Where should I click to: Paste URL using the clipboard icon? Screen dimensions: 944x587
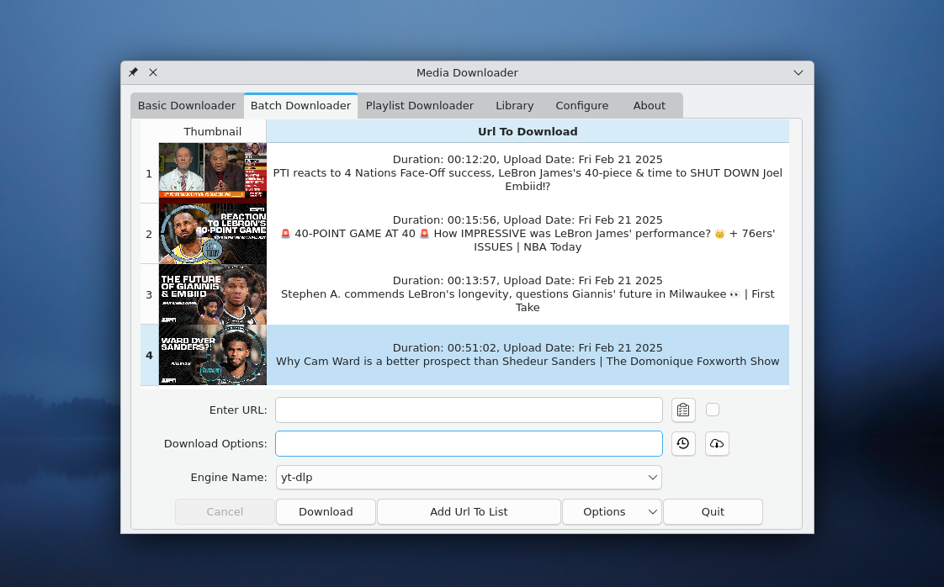tap(682, 410)
